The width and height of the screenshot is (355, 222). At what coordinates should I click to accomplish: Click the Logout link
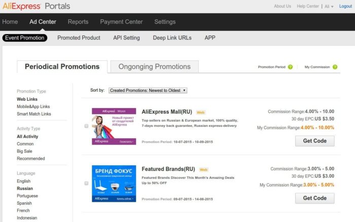[x=345, y=6]
